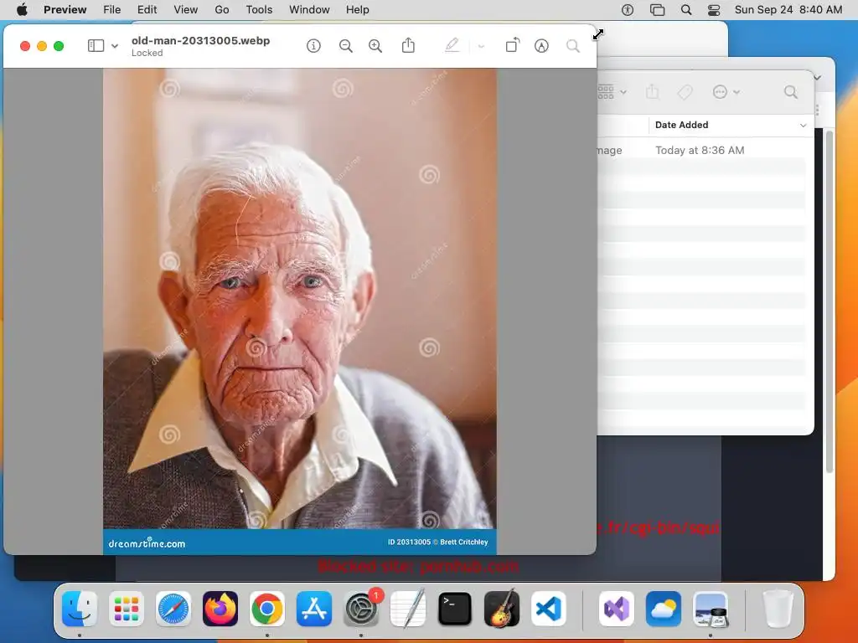Launch Firefox from the Dock
The image size is (858, 643).
[x=220, y=609]
